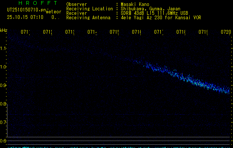Click the 0720 time marker
Viewport: 233px width, 148px height.
click(x=225, y=33)
